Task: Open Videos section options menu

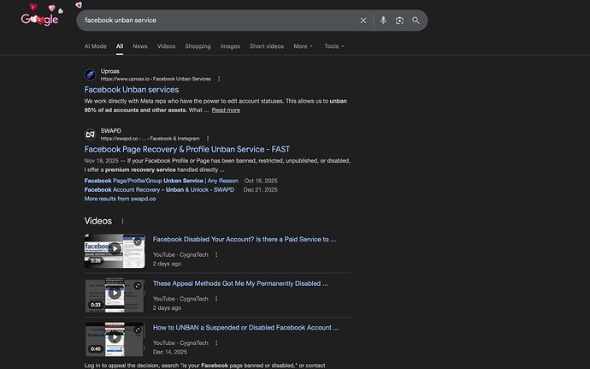Action: (x=122, y=221)
